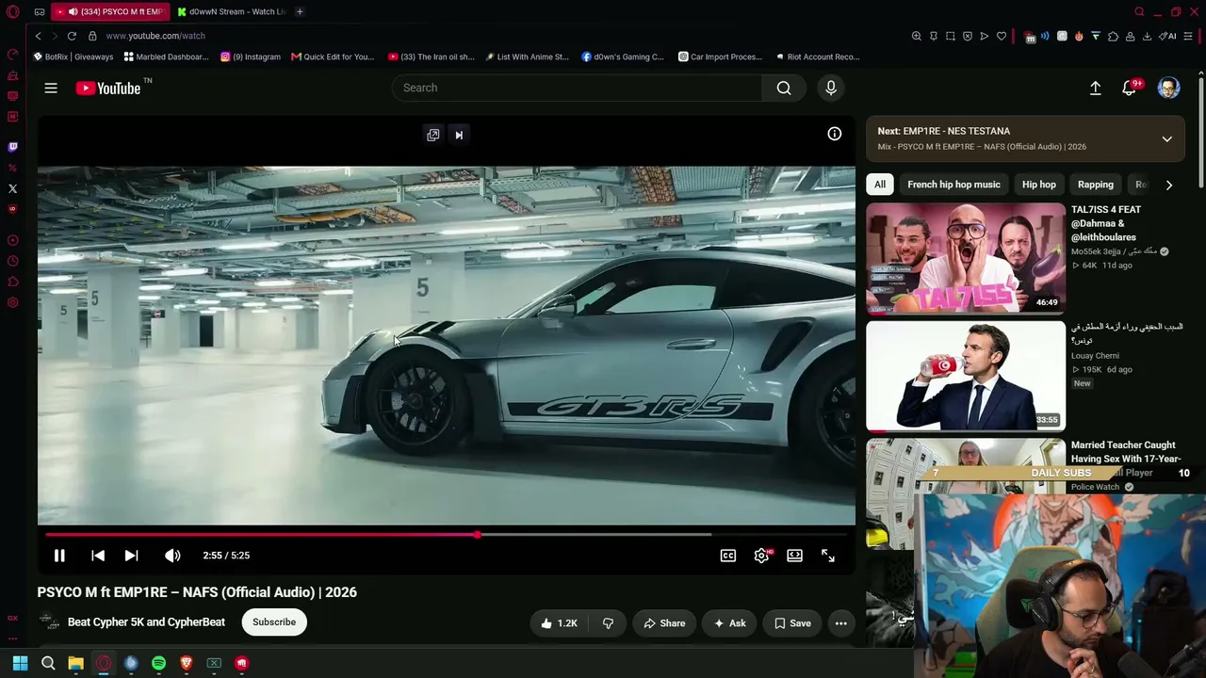Open the video info card icon
1206x678 pixels.
(834, 134)
